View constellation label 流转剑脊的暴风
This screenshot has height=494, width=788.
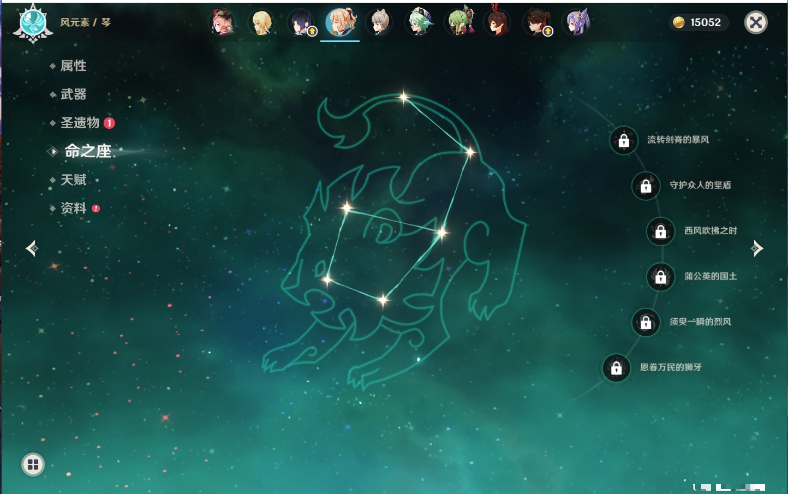point(678,140)
